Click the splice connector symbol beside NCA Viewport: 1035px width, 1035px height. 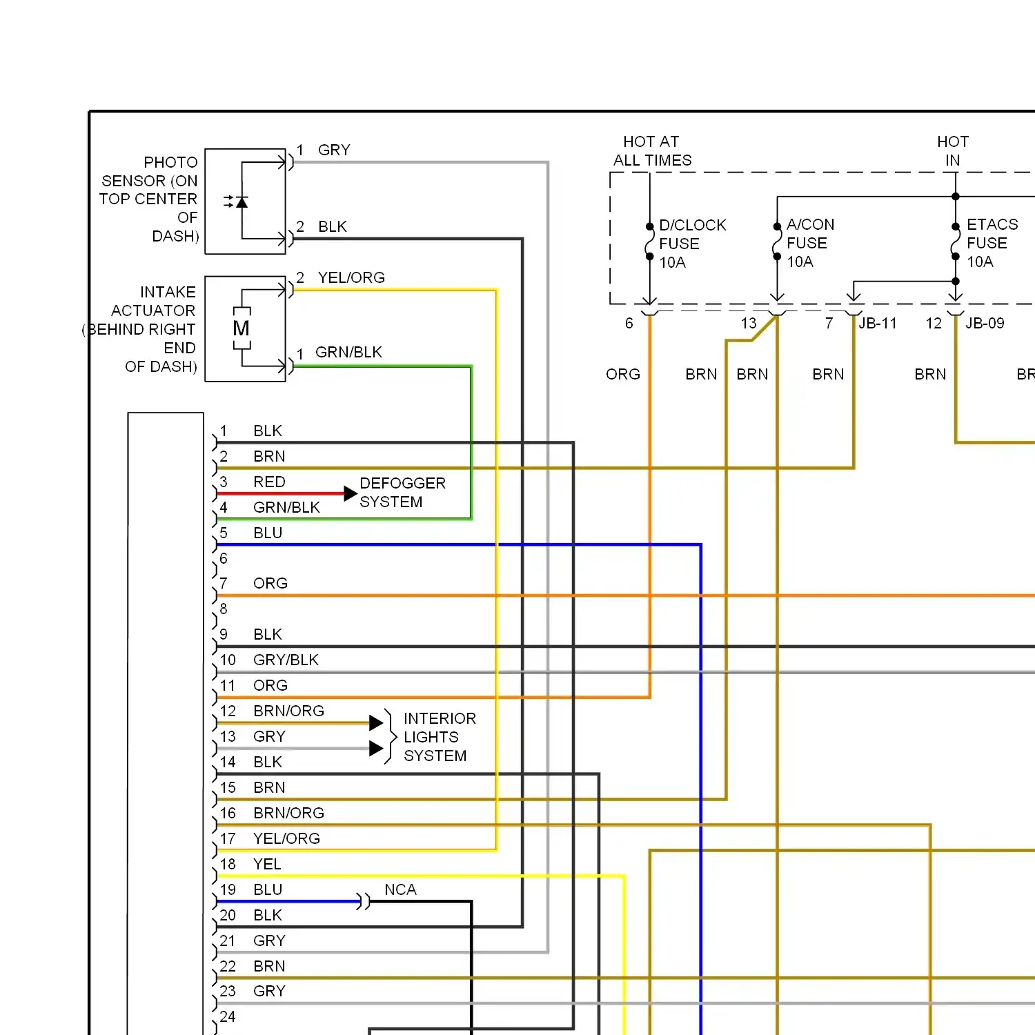[364, 901]
